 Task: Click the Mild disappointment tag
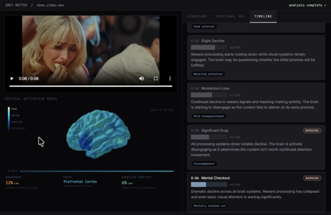(x=209, y=116)
